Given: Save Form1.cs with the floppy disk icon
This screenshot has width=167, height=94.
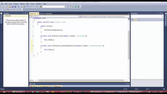Looking at the screenshot, I should [x=12, y=7].
